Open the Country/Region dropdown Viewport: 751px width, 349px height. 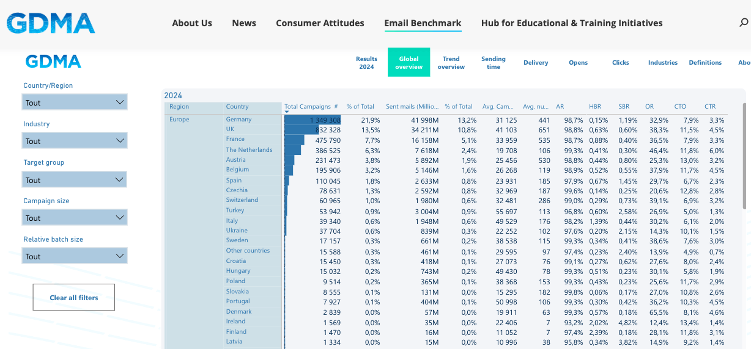pyautogui.click(x=75, y=103)
